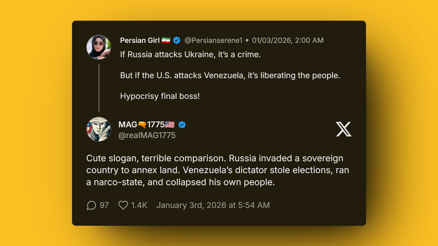The height and width of the screenshot is (246, 438).
Task: Click the 01/03/2026, 2:00 AM timestamp
Action: pyautogui.click(x=287, y=40)
